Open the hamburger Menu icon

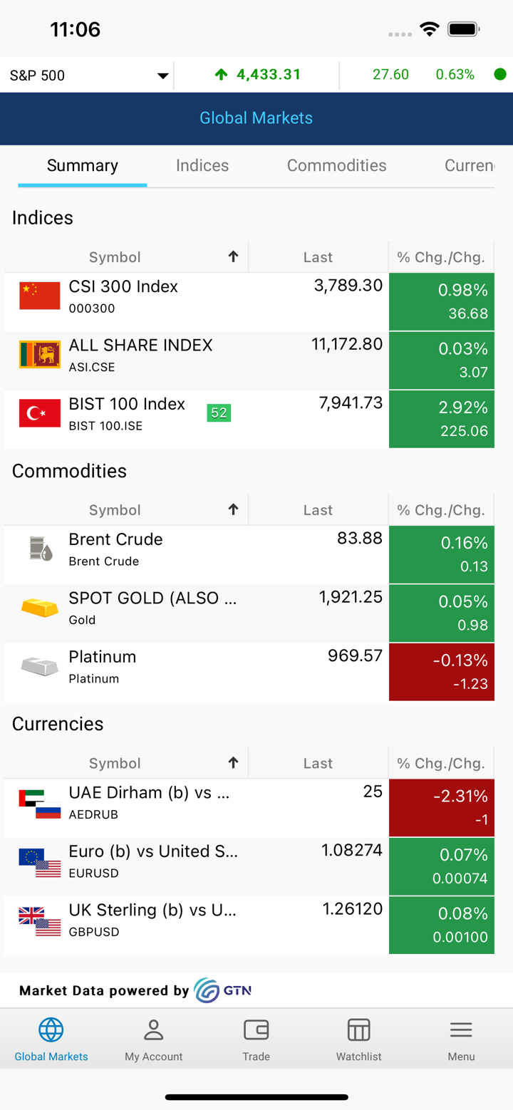click(x=461, y=1030)
